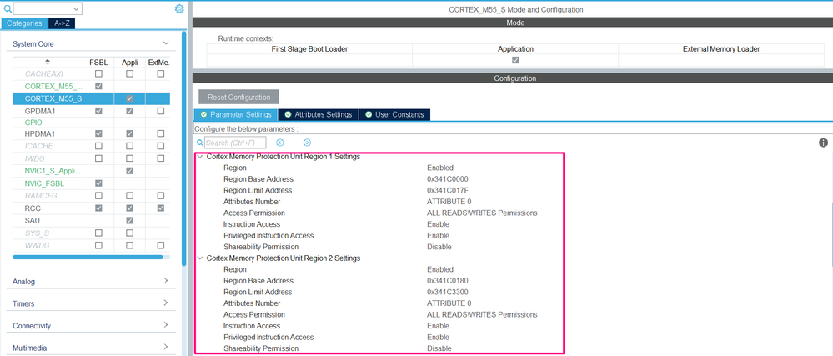The image size is (833, 356).
Task: Expand the Multimedia category
Action: 166,347
